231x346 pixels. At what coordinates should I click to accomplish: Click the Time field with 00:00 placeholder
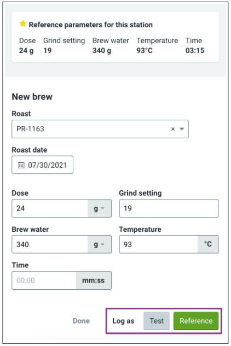[44, 280]
